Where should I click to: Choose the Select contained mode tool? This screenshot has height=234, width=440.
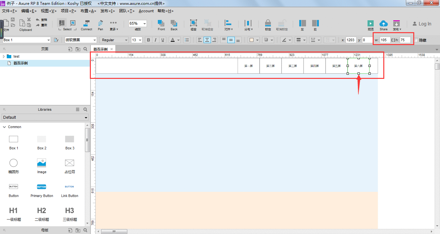click(x=73, y=23)
